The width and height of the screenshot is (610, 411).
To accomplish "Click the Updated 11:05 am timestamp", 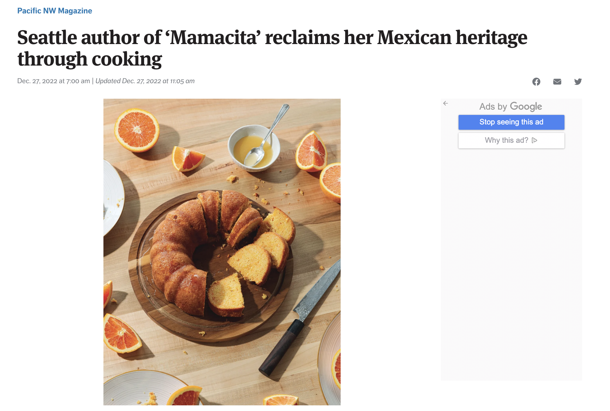I will [x=145, y=81].
